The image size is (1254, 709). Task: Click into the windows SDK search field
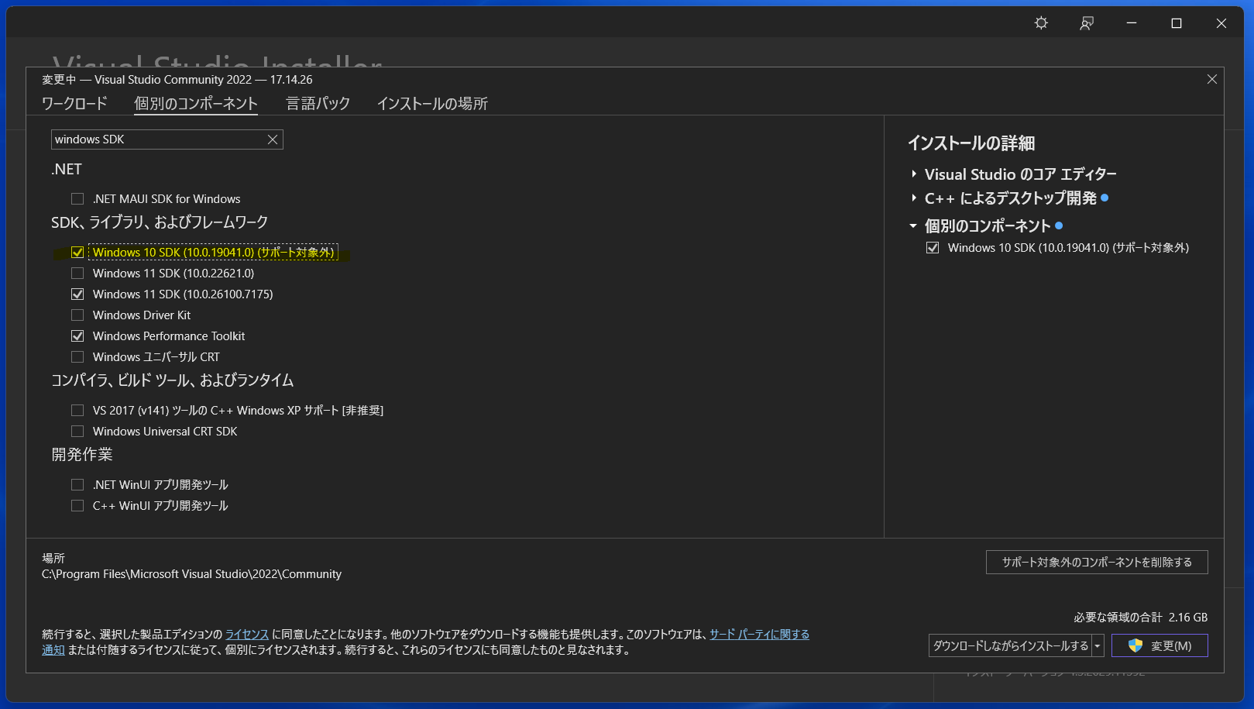(x=155, y=139)
